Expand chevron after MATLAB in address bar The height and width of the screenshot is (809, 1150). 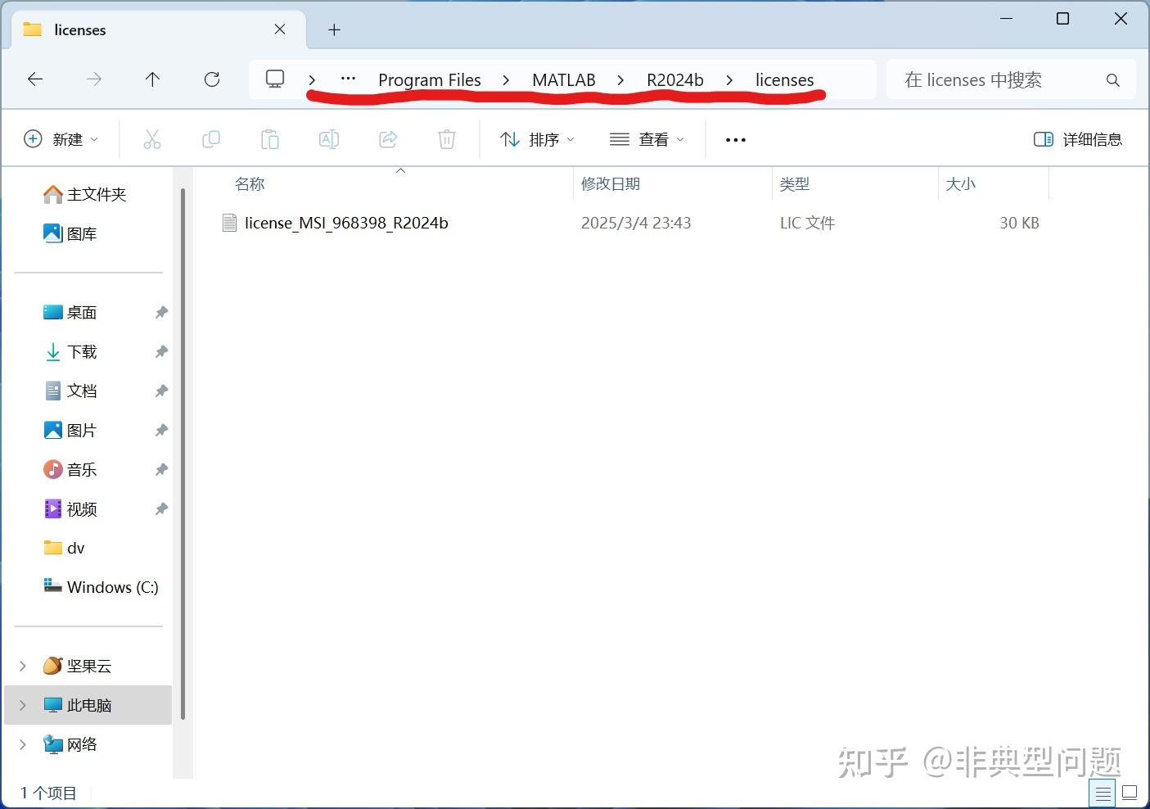pyautogui.click(x=620, y=79)
